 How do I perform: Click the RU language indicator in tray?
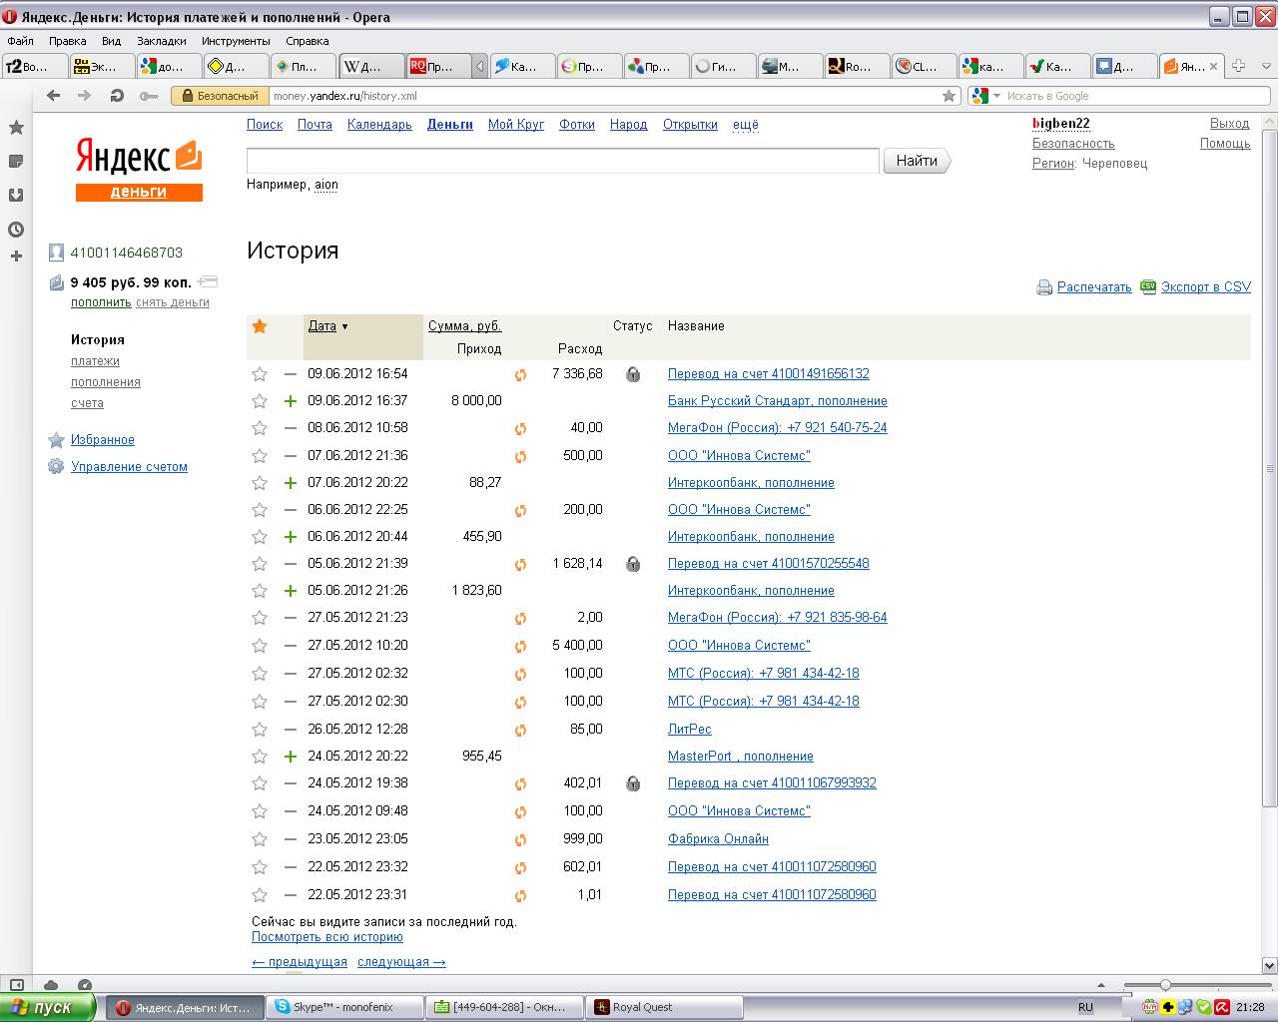pyautogui.click(x=1085, y=1007)
